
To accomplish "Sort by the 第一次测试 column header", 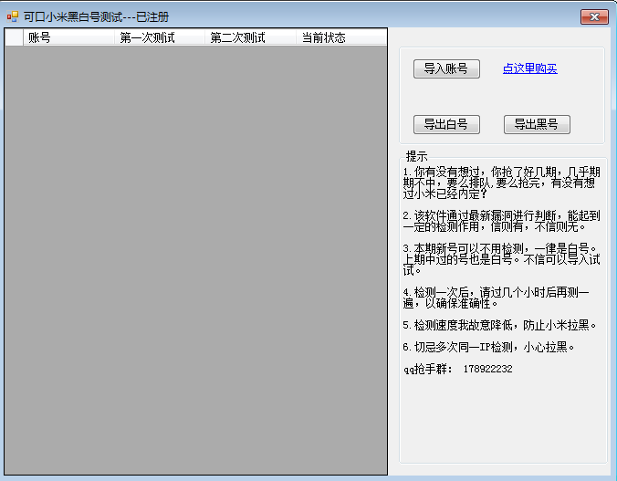I will tap(160, 37).
